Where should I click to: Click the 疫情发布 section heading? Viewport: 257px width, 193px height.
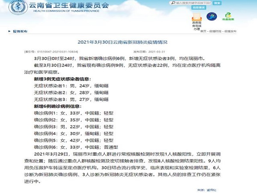21,32
